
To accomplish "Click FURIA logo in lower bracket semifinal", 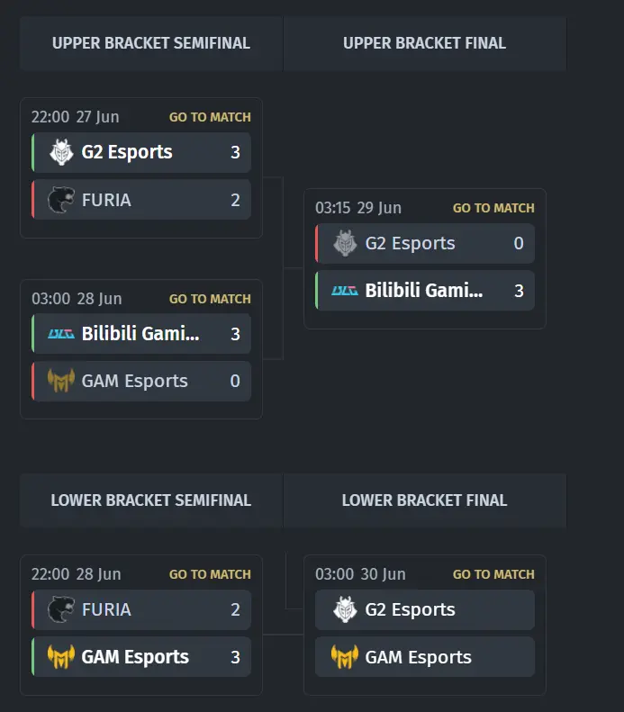I will [x=61, y=609].
